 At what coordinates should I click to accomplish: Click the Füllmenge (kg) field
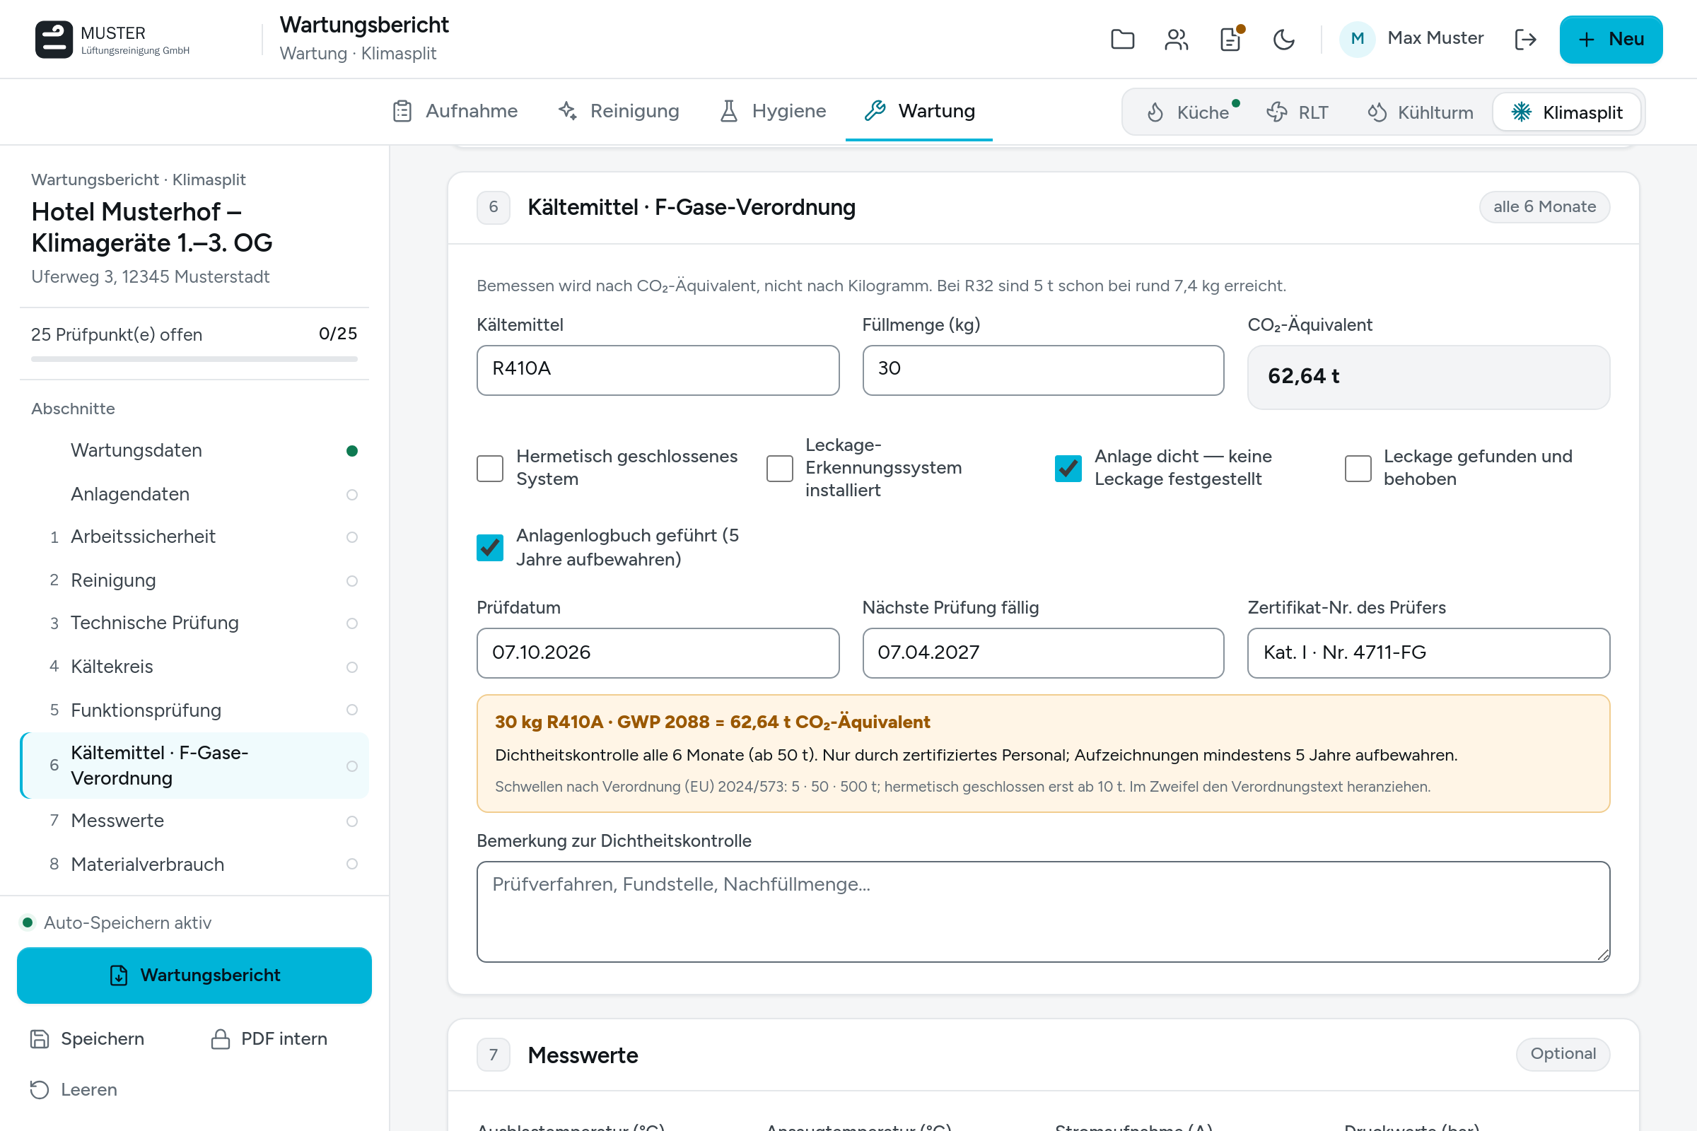coord(1044,370)
